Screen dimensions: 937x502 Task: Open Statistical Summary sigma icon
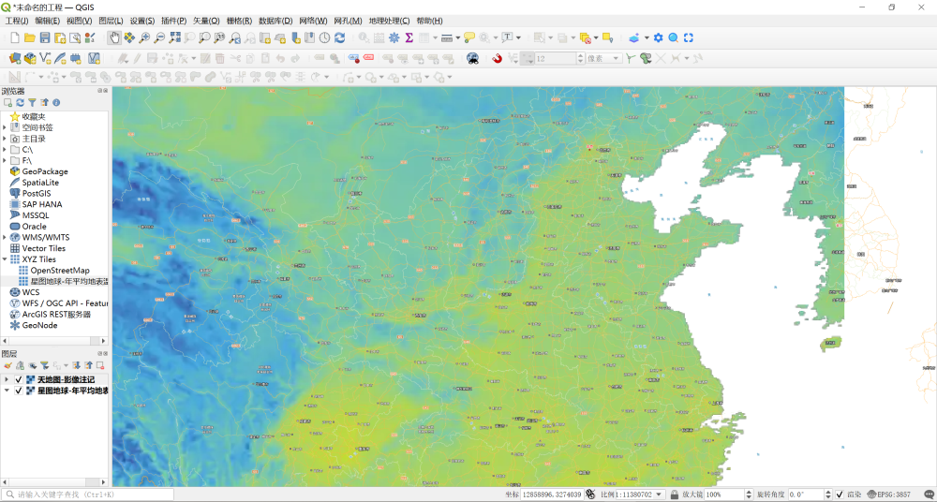(x=409, y=37)
